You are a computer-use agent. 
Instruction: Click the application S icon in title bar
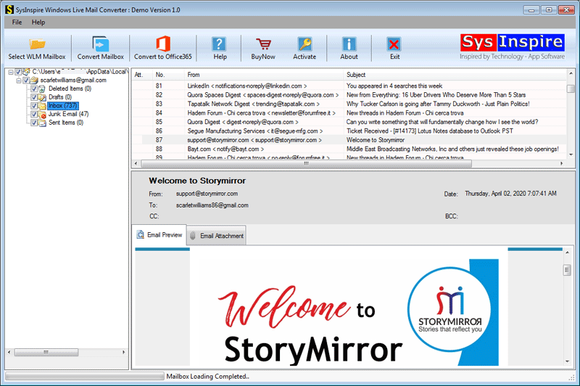coord(9,9)
